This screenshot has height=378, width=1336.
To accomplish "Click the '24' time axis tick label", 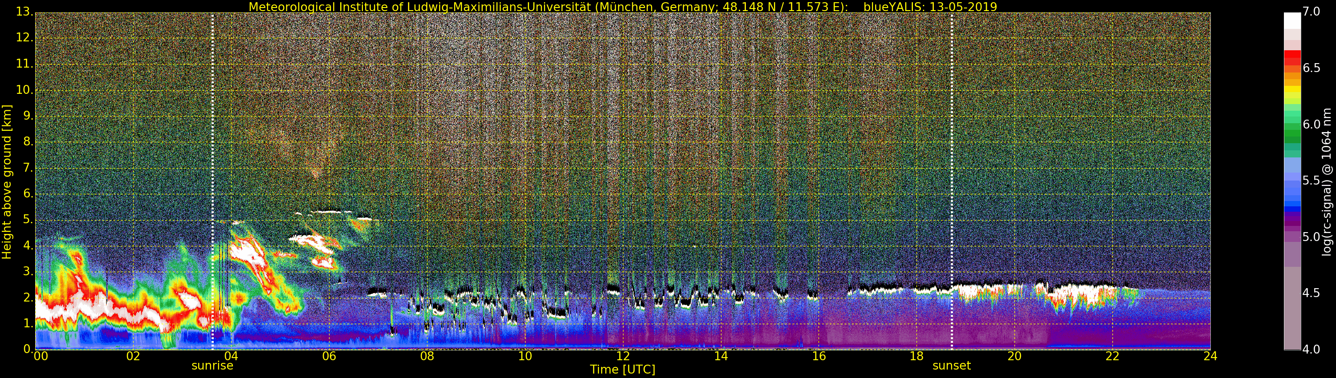I will [1210, 356].
